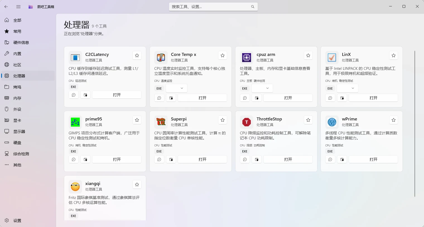Image resolution: width=424 pixels, height=227 pixels.
Task: Select 全部 in the sidebar
Action: 28,20
